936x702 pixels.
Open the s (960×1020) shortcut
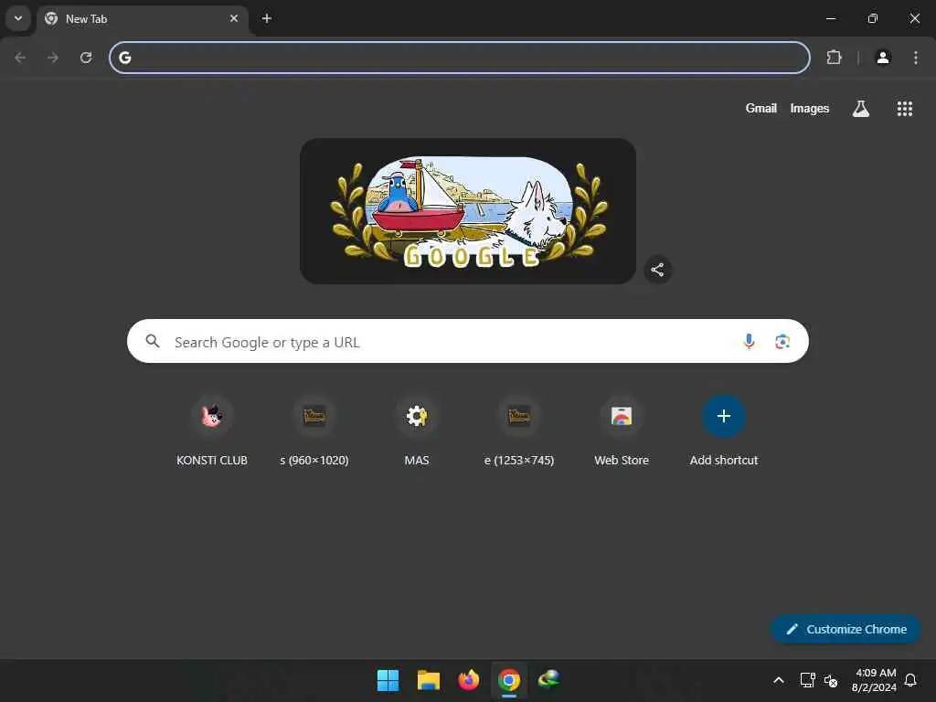(314, 431)
